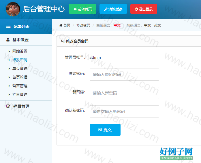This screenshot has height=163, width=201.
Task: Click the arrow beside 栏目管理 sub-item
Action: pos(9,95)
